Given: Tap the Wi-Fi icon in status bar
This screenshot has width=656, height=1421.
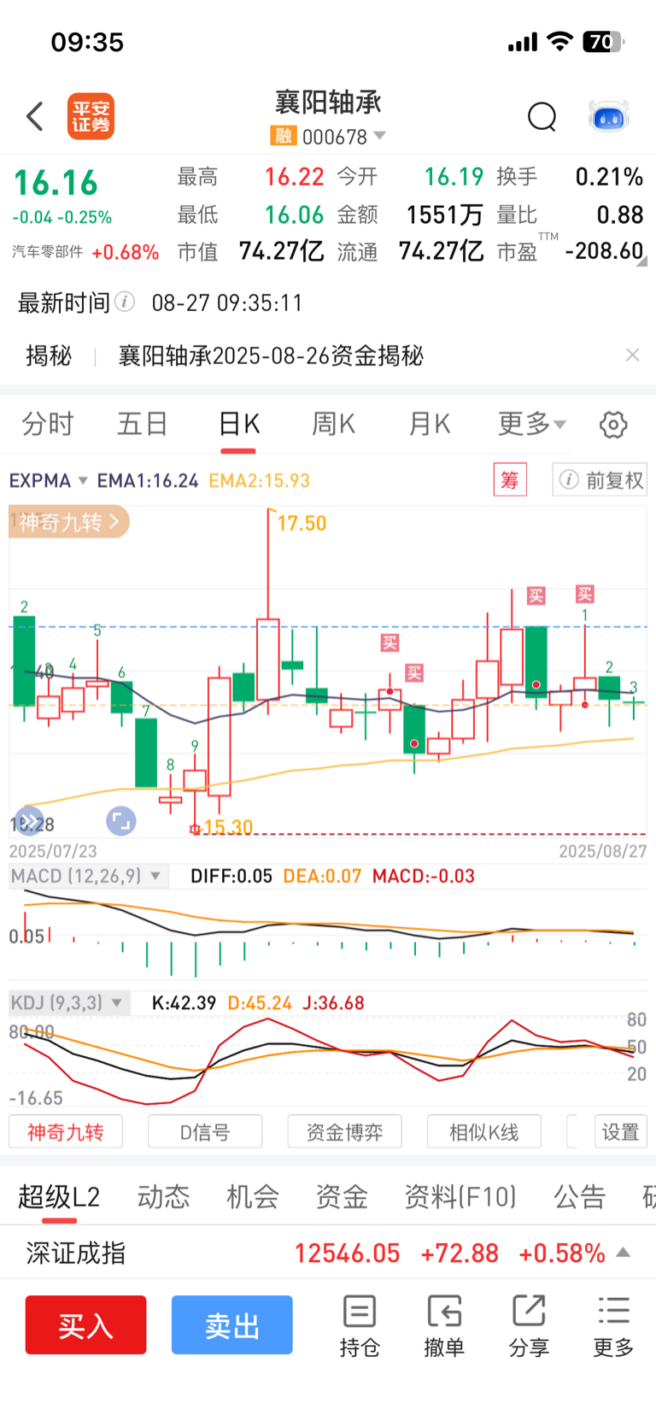Looking at the screenshot, I should tap(560, 41).
